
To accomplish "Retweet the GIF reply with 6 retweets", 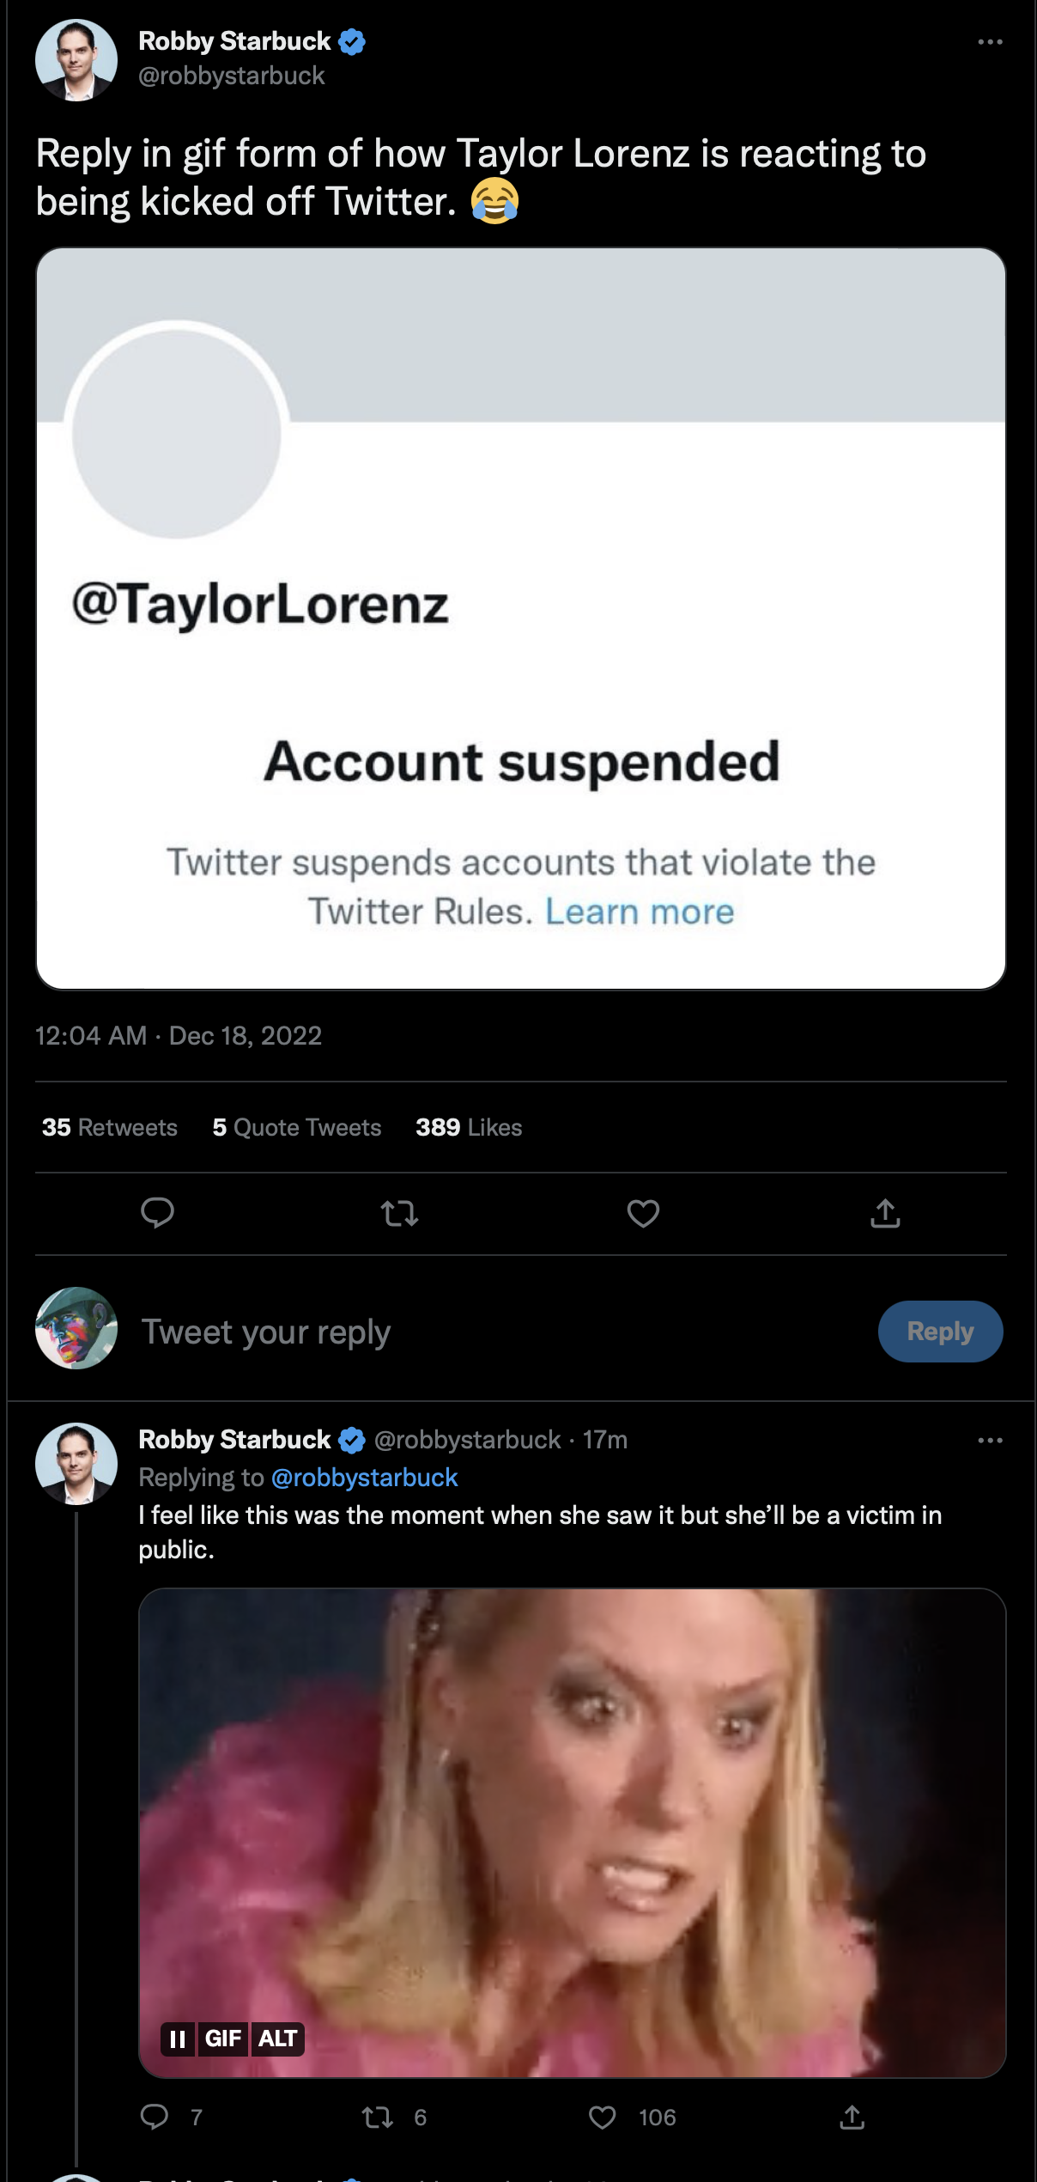I will pos(379,2118).
